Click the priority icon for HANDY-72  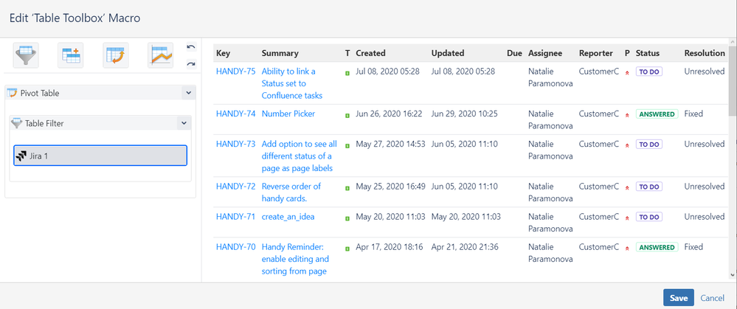point(627,188)
